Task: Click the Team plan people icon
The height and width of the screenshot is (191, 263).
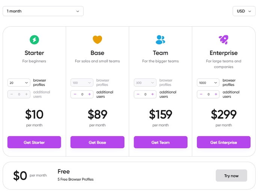Action: pos(160,39)
